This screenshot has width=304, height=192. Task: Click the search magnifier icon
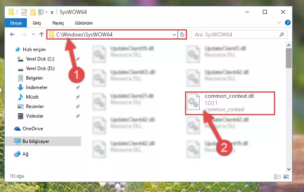click(x=281, y=34)
